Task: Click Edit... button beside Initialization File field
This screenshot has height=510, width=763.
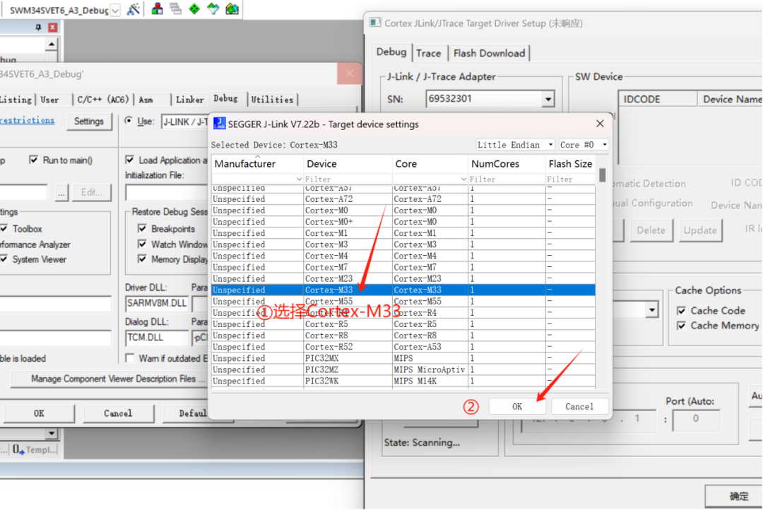Action: [91, 192]
